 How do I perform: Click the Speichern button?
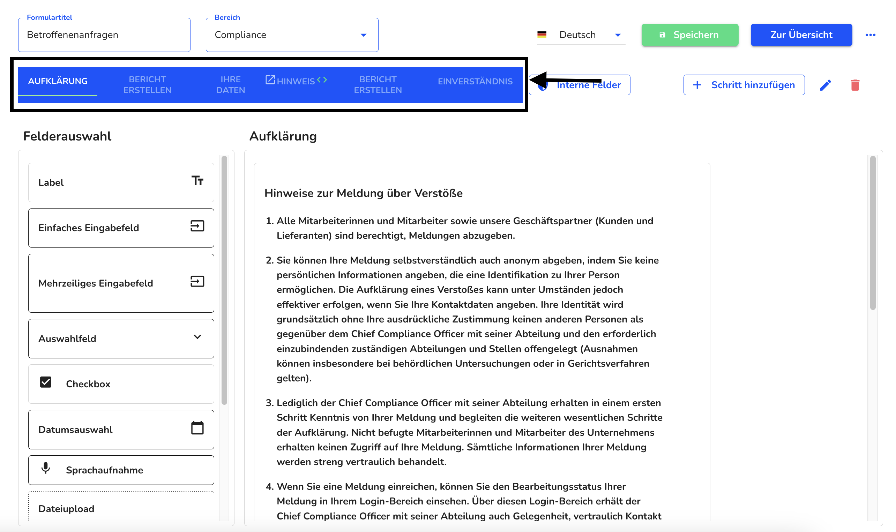click(x=690, y=35)
